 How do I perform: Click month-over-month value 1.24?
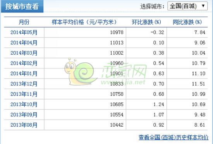[x=159, y=105]
